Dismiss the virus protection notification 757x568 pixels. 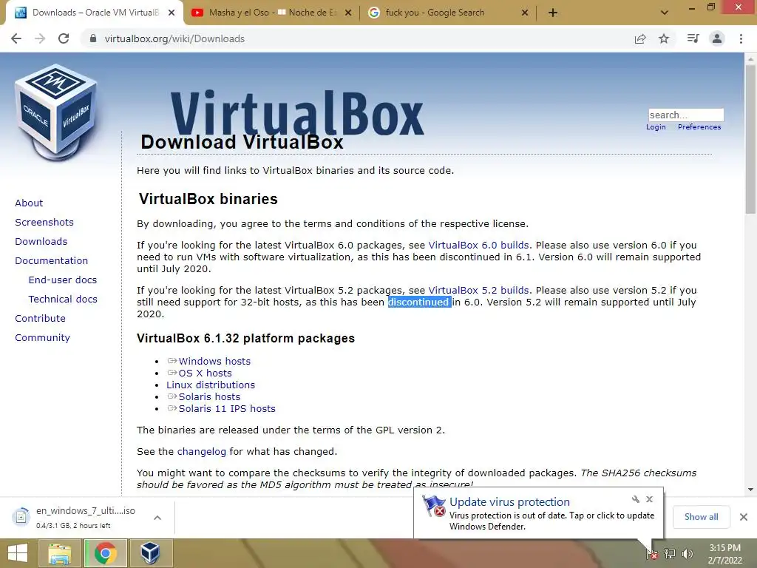coord(649,499)
